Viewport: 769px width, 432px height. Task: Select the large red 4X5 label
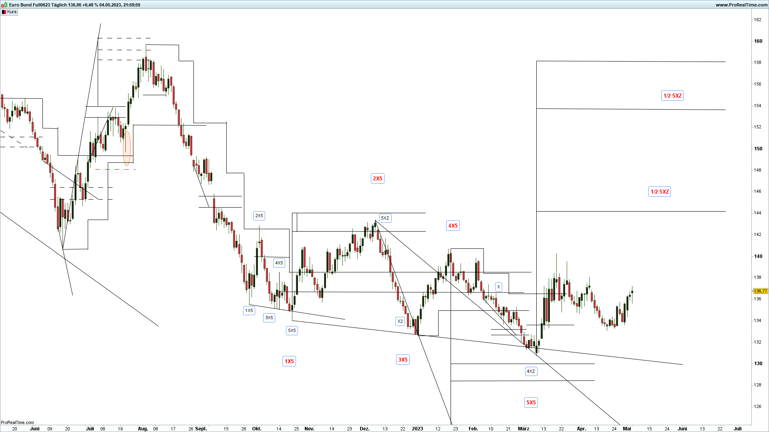453,226
